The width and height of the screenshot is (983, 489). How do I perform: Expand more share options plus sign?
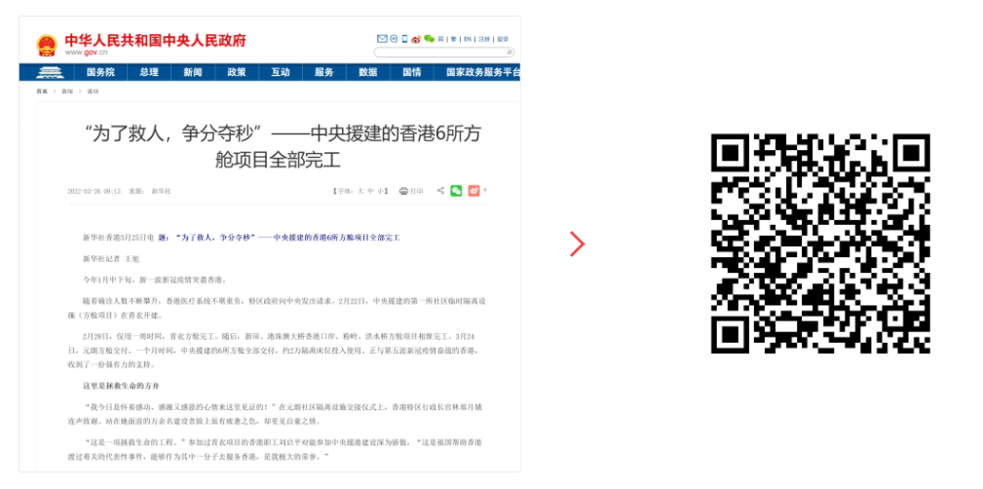pyautogui.click(x=484, y=190)
